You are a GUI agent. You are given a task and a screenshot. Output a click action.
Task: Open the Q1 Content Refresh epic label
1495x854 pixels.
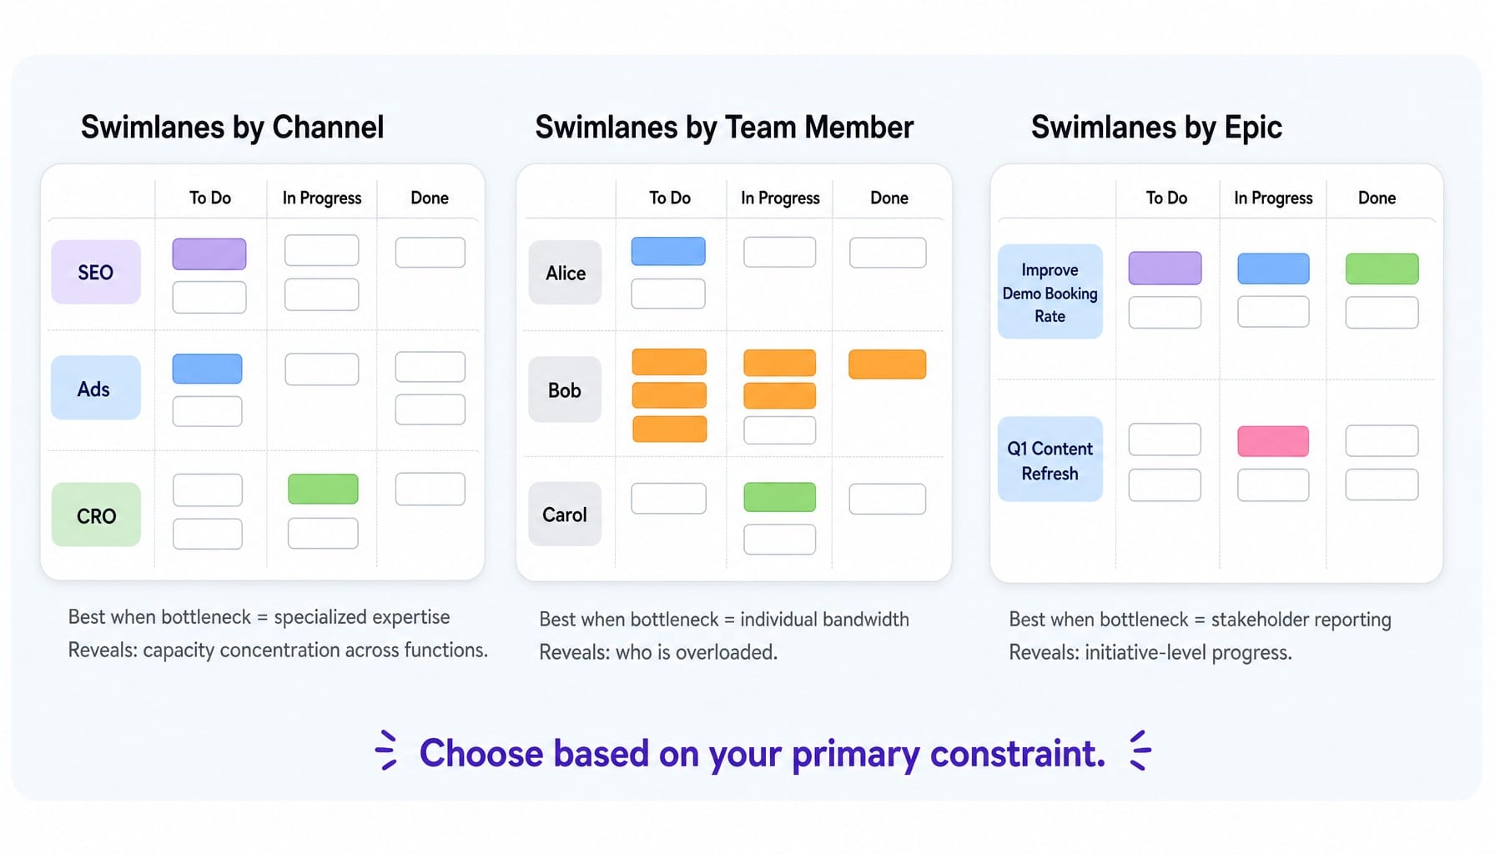[x=1050, y=460]
